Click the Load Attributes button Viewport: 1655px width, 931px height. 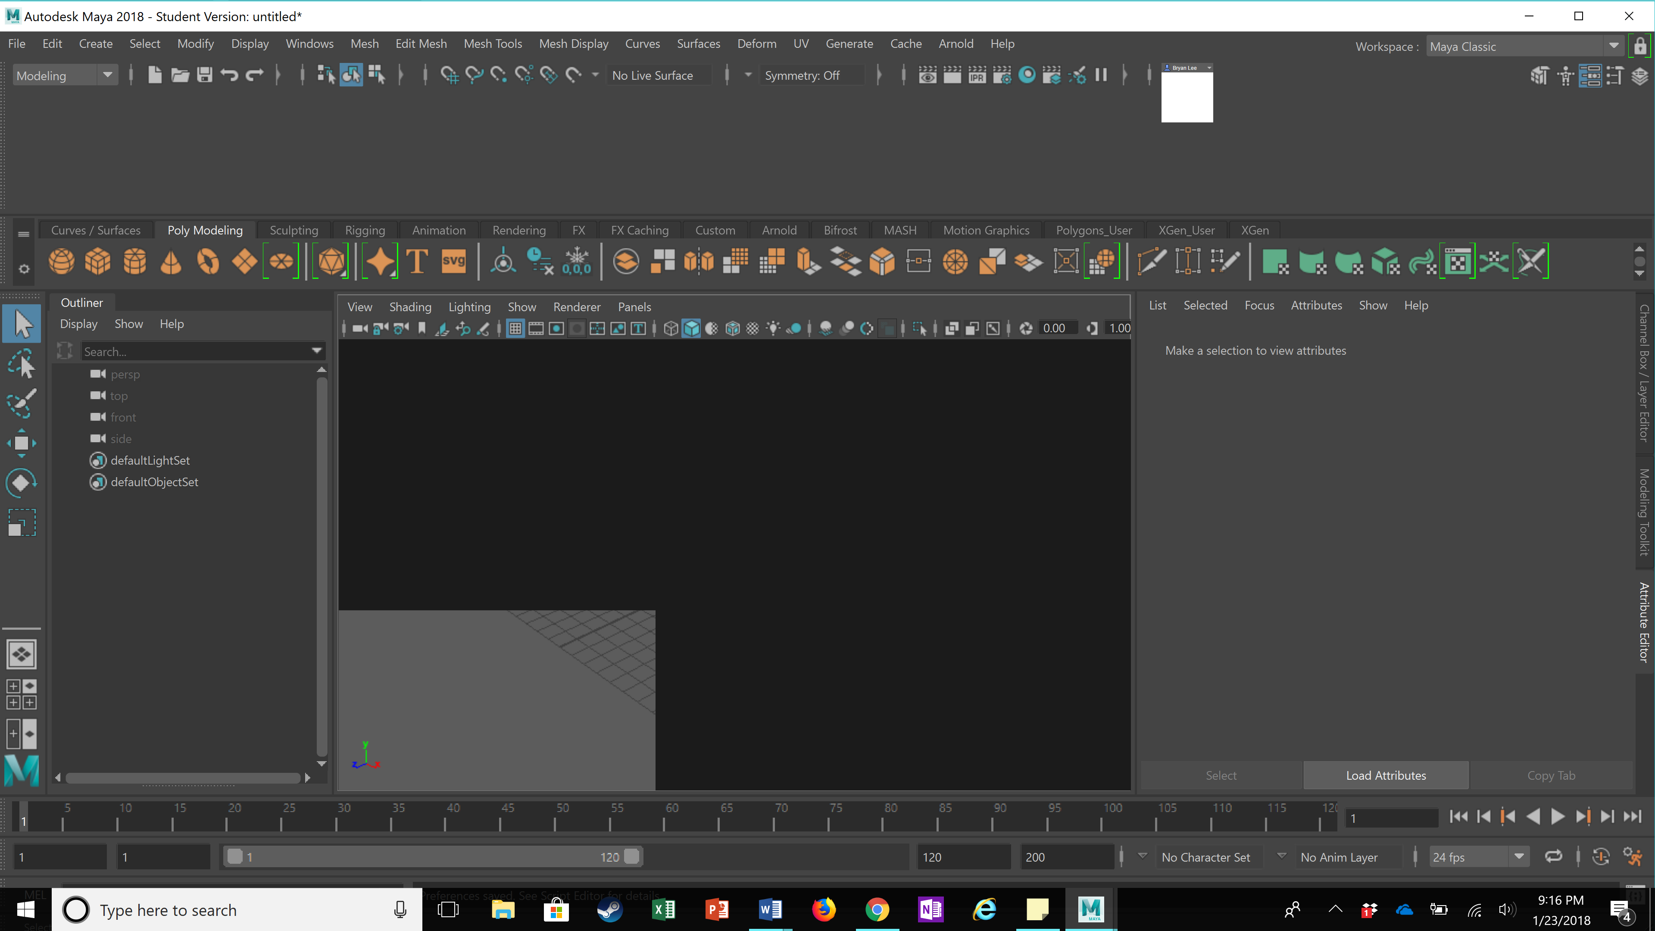[1386, 775]
